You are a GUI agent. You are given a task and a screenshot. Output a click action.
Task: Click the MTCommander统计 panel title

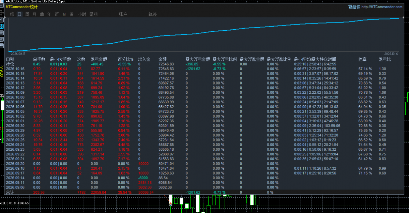(22, 7)
